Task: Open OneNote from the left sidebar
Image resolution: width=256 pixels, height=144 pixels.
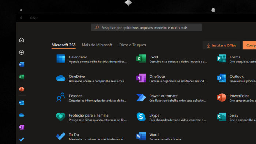Action: click(x=22, y=127)
